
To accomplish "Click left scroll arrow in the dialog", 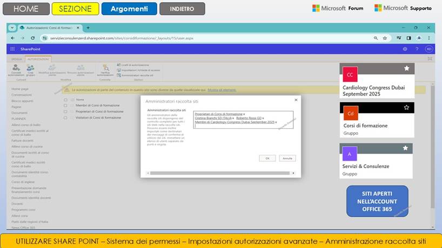I will [148, 173].
